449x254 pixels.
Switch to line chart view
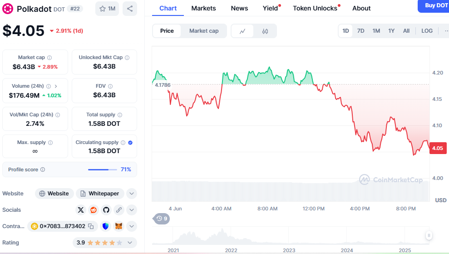(x=242, y=31)
